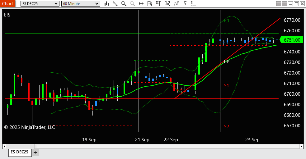The image size is (306, 159).
Task: Click the first gray window-link button
Action: [x=279, y=4]
